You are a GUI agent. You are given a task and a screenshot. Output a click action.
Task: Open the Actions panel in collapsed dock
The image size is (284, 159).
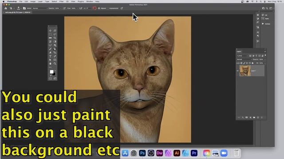(266, 24)
